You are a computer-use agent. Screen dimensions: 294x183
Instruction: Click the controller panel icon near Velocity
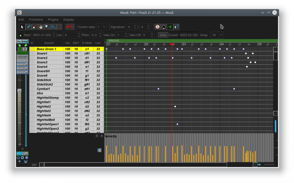point(100,150)
